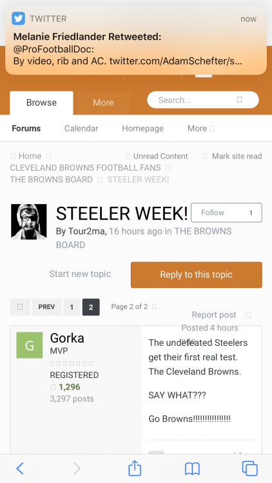Click the Start new topic link
Image resolution: width=272 pixels, height=483 pixels.
tap(80, 274)
